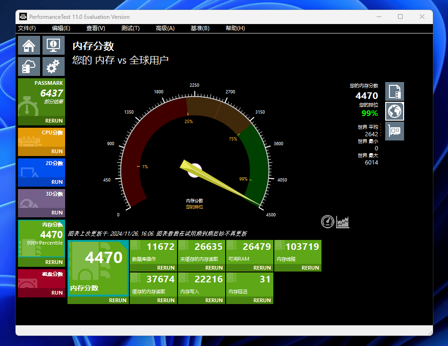Minimize the PerformanceTest window
The height and width of the screenshot is (346, 448).
pyautogui.click(x=379, y=17)
